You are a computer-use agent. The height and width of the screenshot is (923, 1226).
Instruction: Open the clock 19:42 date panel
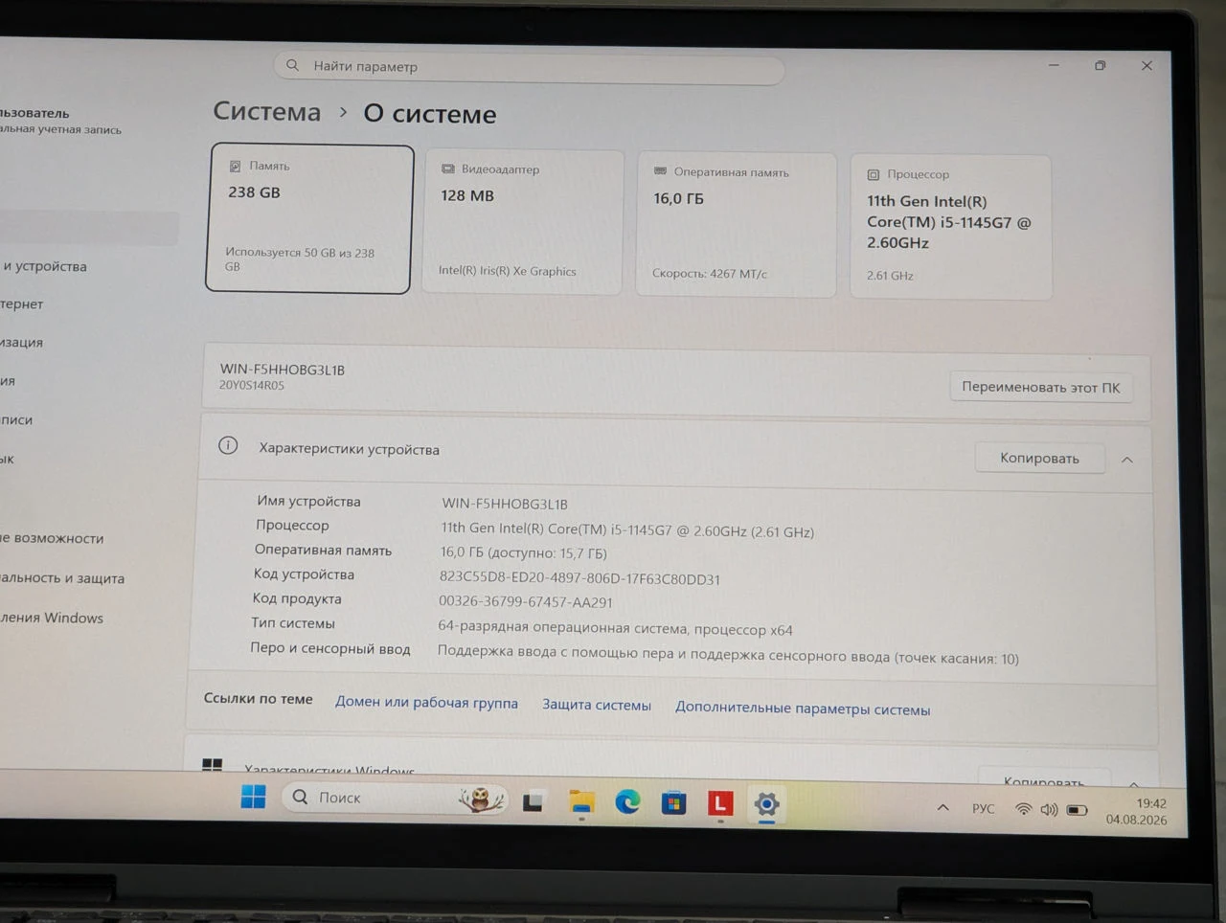point(1137,812)
